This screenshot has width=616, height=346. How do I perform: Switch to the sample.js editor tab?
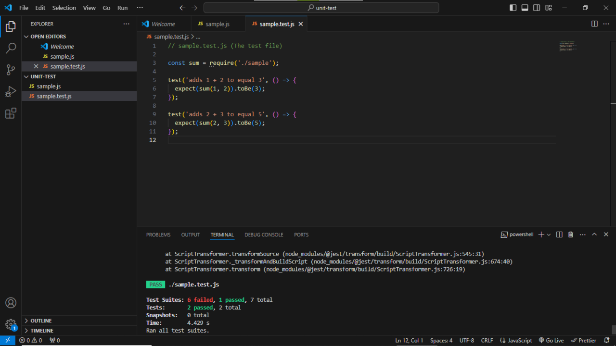(218, 24)
